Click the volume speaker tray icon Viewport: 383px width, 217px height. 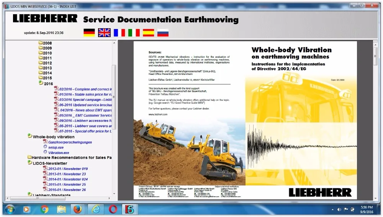339,209
